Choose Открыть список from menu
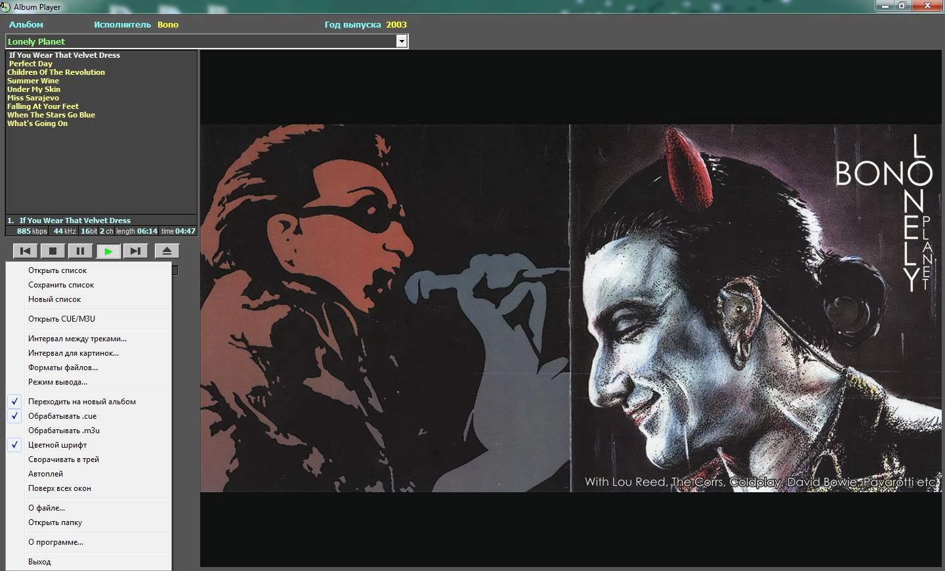 [89, 270]
